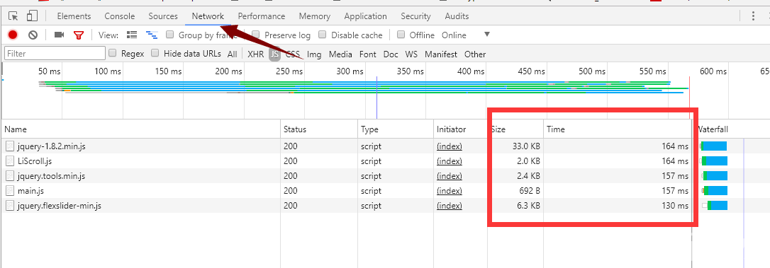Toggle the overview waterfall view icon
Screen dimensions: 770x268
152,35
